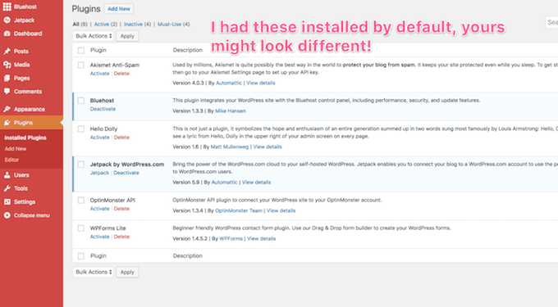Delete the OptinMonster API plugin
Screen dimensions: 558x307
click(121, 209)
